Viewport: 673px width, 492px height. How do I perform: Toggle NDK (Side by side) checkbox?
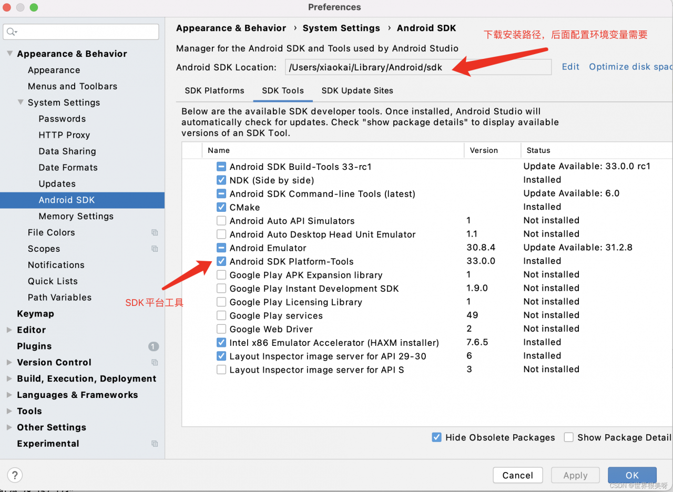[221, 180]
